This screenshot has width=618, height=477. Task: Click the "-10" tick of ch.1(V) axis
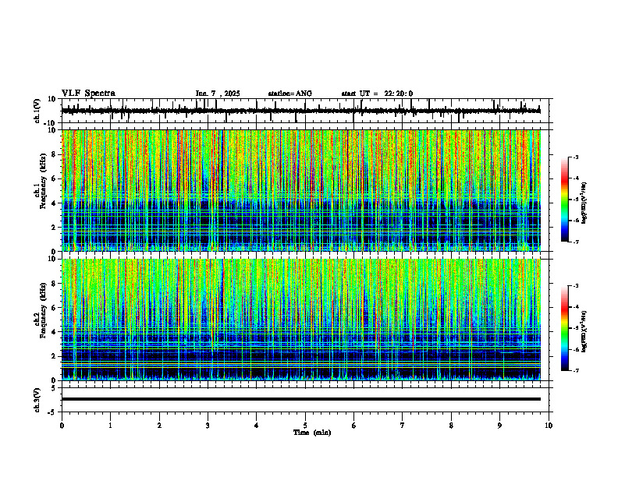(50, 123)
